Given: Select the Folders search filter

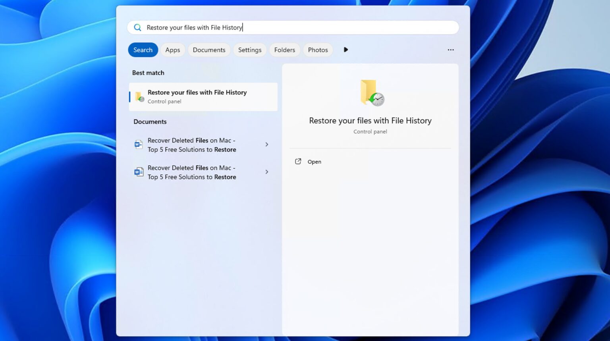Looking at the screenshot, I should click(x=284, y=50).
